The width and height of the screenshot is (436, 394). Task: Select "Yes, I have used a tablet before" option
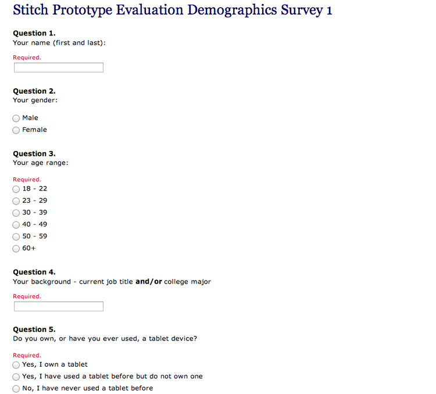(x=16, y=377)
